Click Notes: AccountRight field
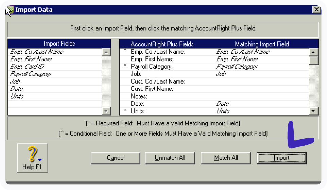Viewport: 327px width, 190px height. pyautogui.click(x=139, y=96)
